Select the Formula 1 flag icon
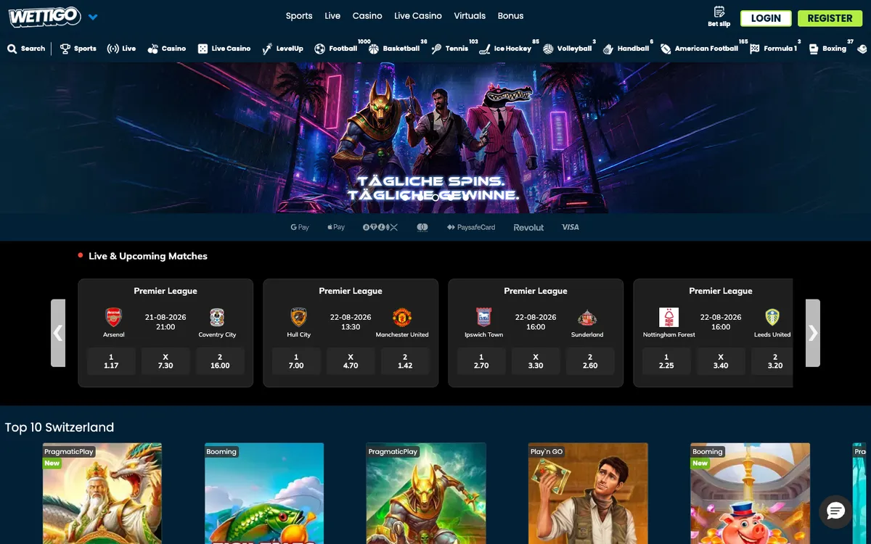This screenshot has width=871, height=544. coord(755,49)
